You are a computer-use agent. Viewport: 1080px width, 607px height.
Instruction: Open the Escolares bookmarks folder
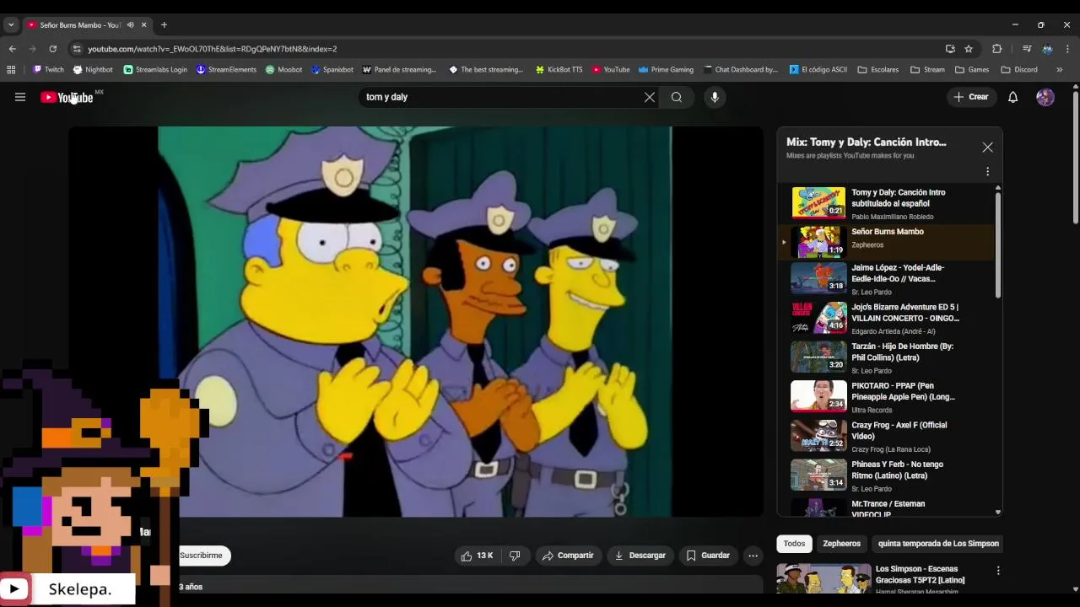pos(878,70)
